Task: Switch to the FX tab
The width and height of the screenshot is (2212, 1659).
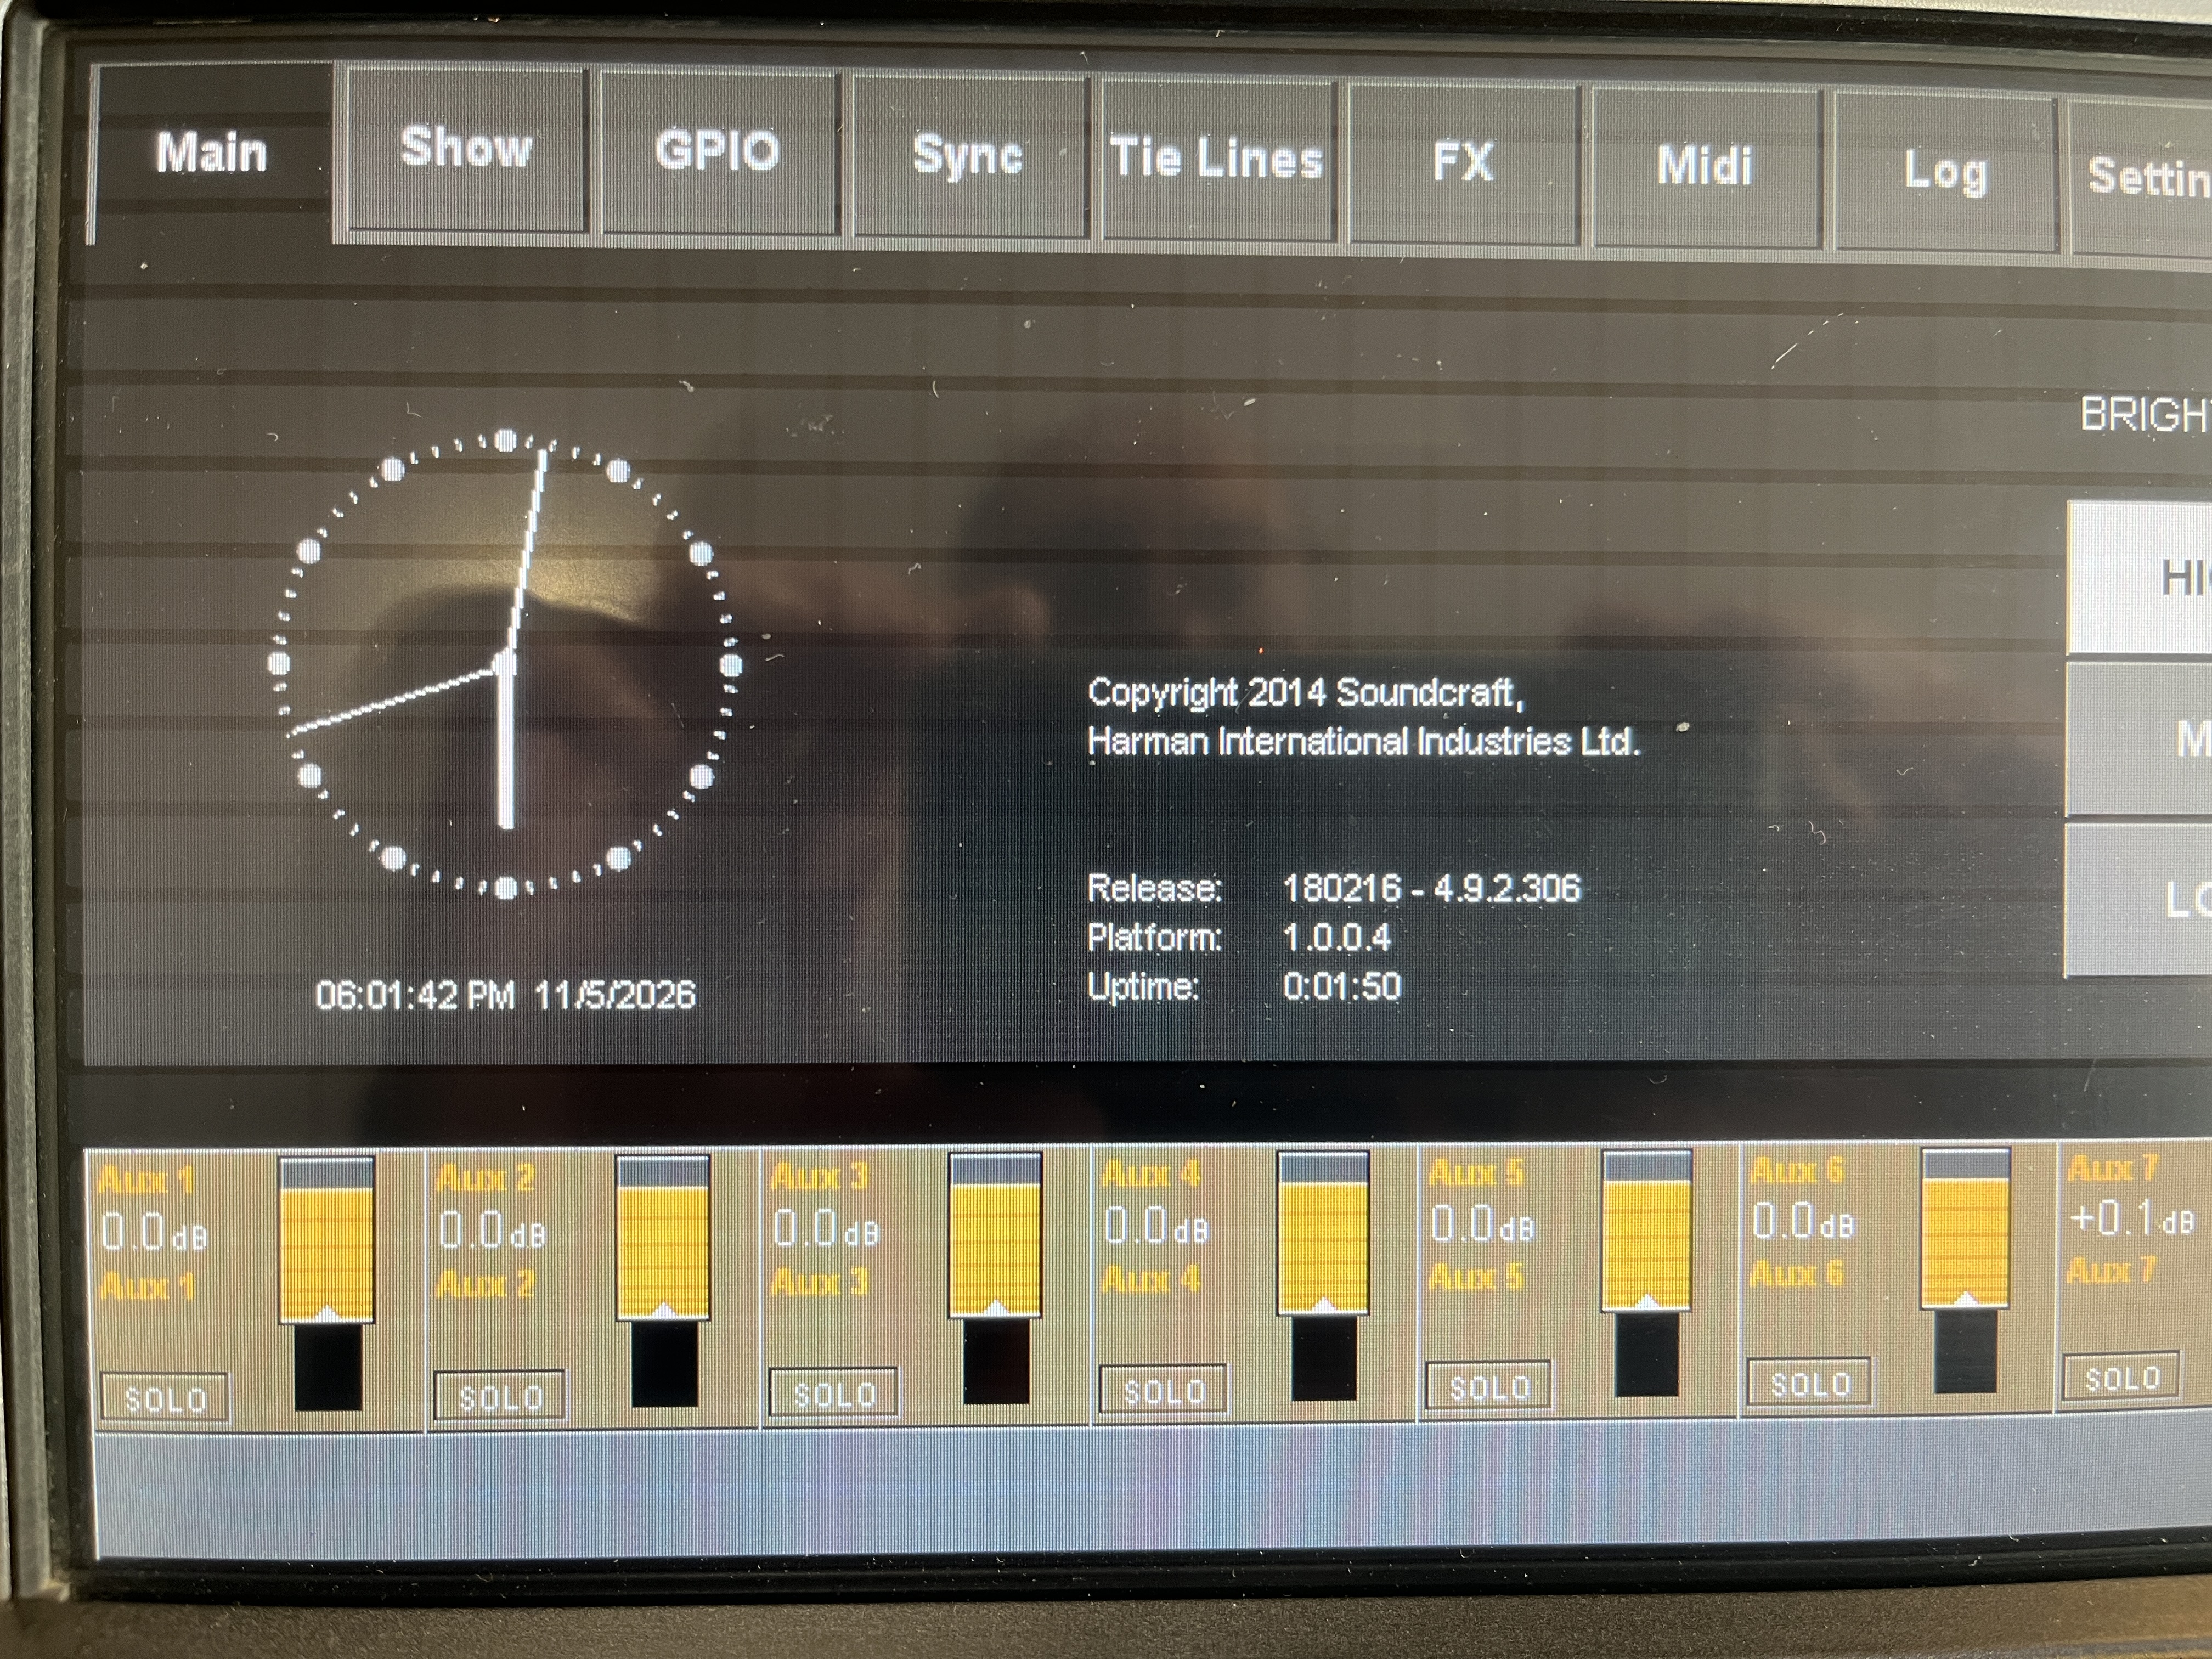Action: coord(1463,162)
